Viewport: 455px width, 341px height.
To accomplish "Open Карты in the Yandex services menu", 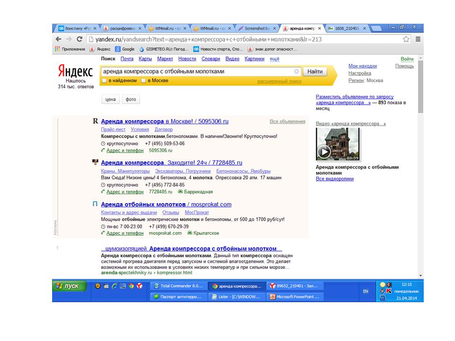I will (145, 59).
